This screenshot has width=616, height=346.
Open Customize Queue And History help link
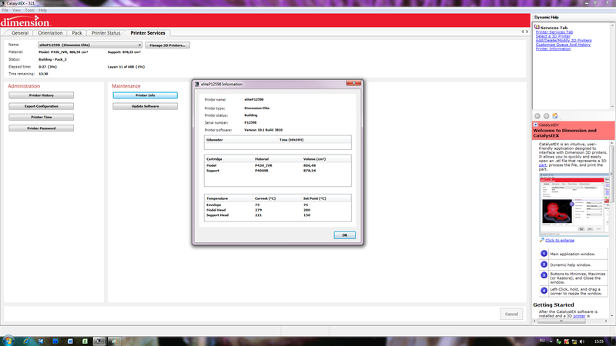coord(563,45)
